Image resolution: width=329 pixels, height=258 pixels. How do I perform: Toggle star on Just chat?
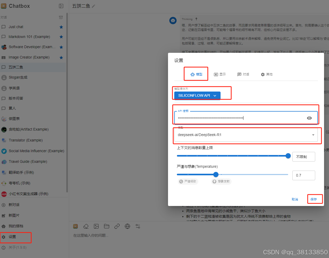[x=61, y=27]
